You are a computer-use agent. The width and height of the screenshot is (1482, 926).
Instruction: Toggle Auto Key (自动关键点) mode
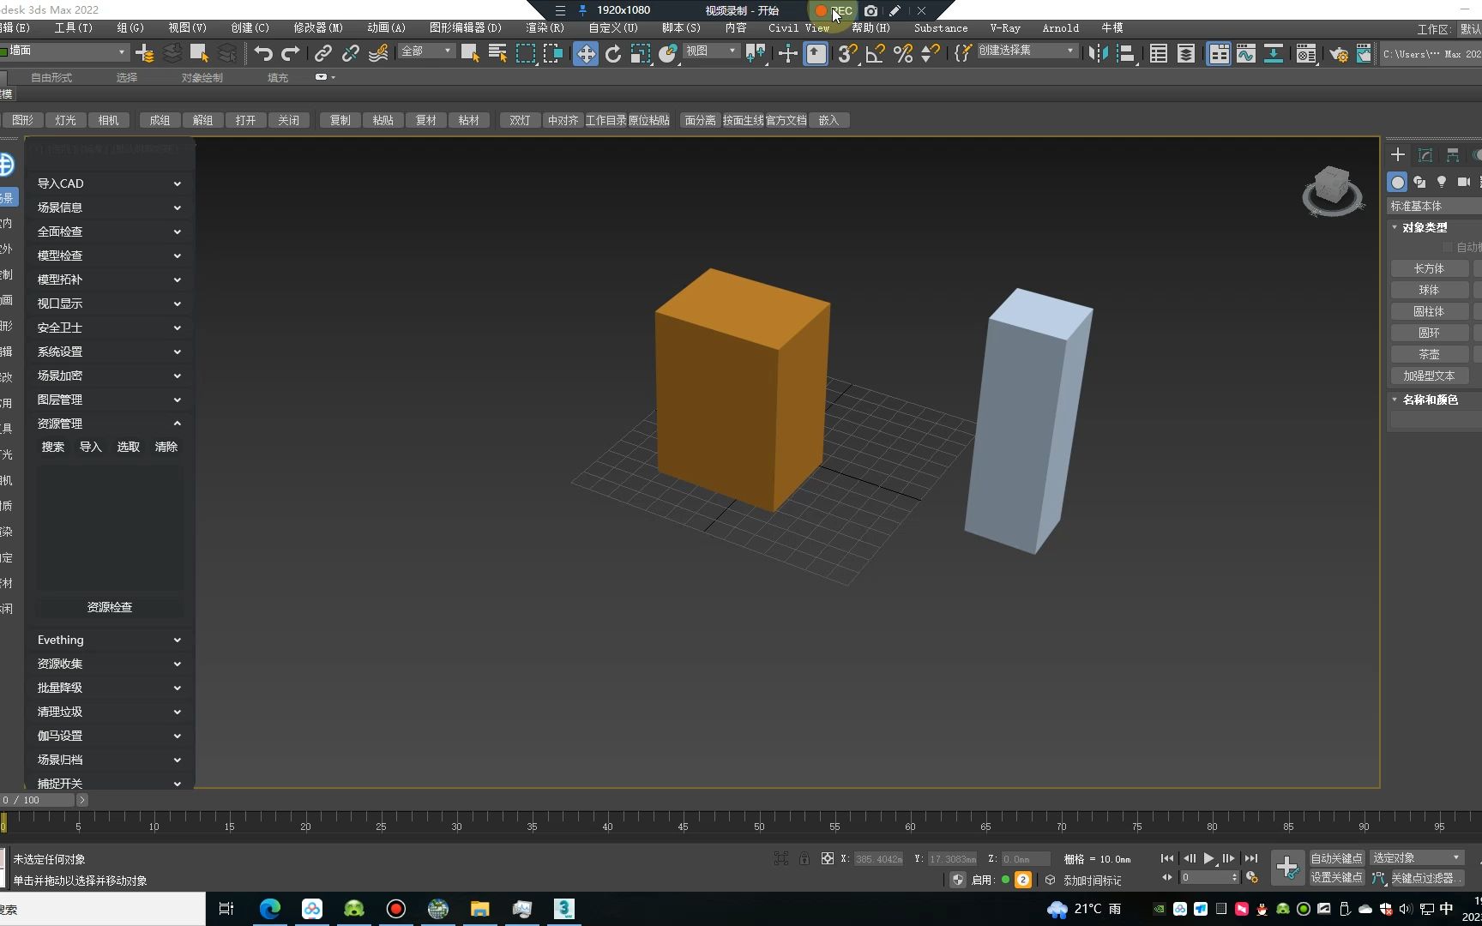coord(1335,858)
